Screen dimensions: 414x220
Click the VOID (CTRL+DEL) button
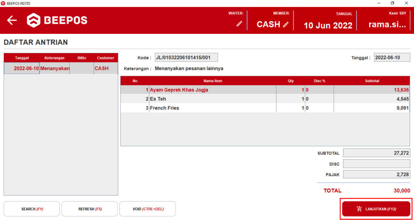[x=148, y=209]
